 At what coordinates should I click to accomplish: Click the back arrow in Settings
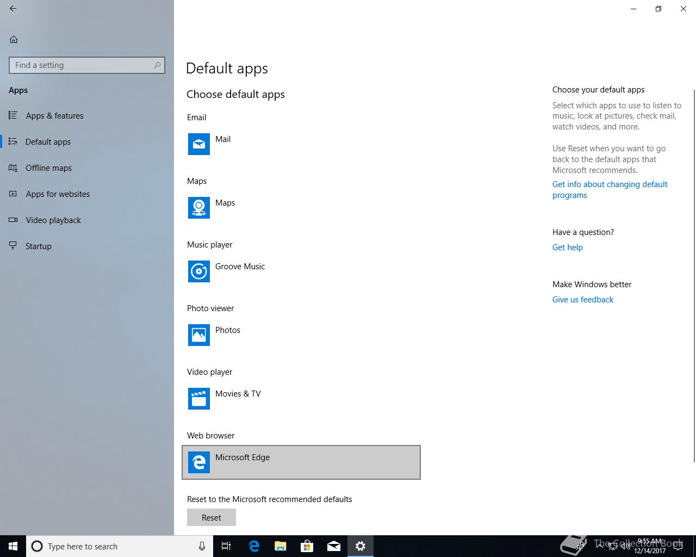tap(13, 9)
